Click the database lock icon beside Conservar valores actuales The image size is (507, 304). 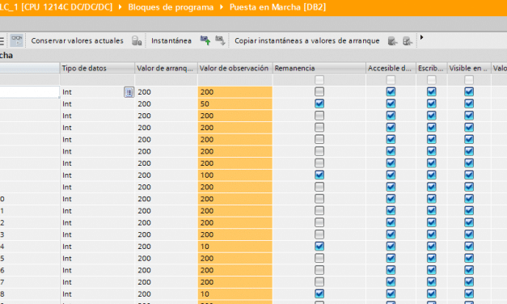coord(137,40)
